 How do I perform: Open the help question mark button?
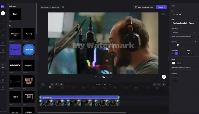coord(164,77)
